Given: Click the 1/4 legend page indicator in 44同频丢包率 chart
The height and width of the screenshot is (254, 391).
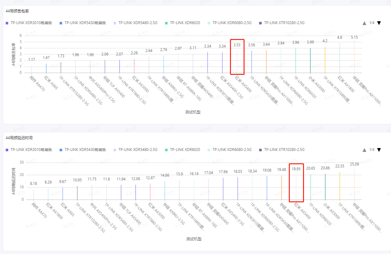Looking at the screenshot, I should (372, 23).
